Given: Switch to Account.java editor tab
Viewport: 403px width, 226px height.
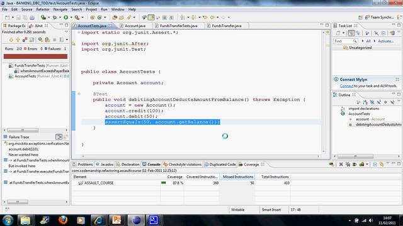Looking at the screenshot, I should point(135,26).
